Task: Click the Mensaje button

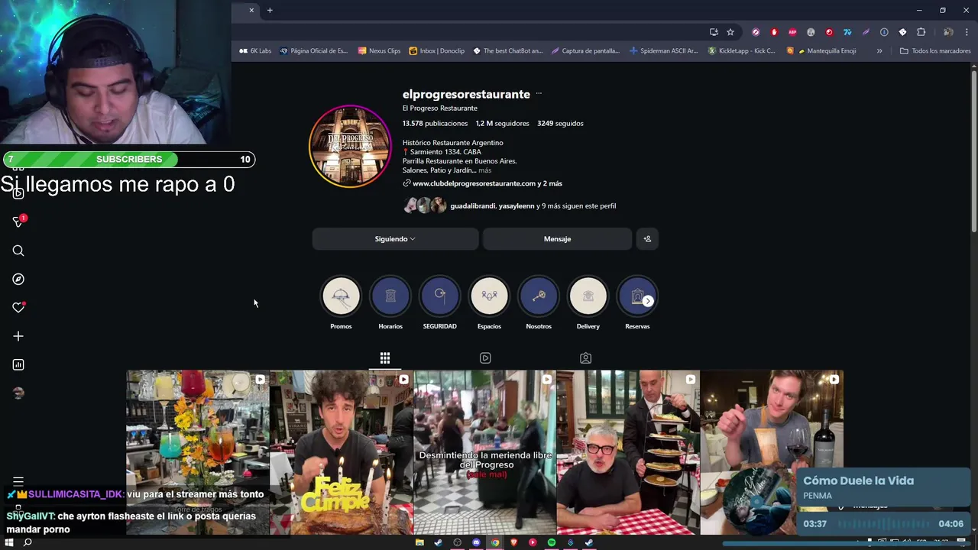Action: 557,239
